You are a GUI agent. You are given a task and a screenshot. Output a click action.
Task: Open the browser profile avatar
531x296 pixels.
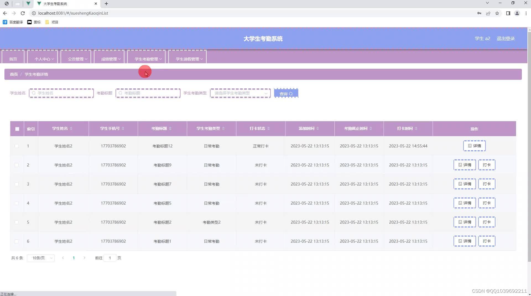tap(517, 13)
